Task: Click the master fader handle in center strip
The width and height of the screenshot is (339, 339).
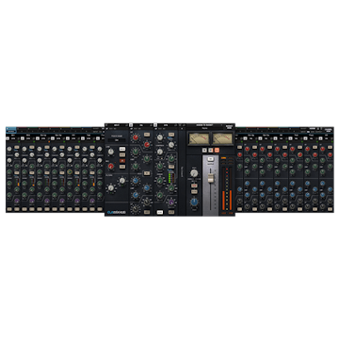Action: (211, 178)
